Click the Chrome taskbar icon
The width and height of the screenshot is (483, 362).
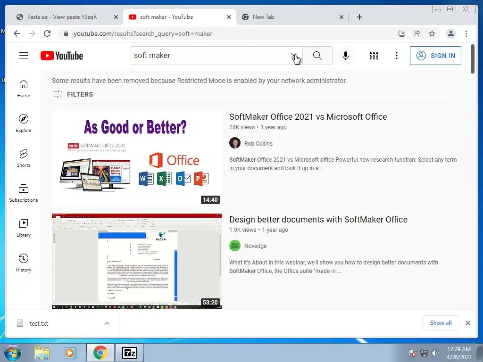pyautogui.click(x=100, y=353)
